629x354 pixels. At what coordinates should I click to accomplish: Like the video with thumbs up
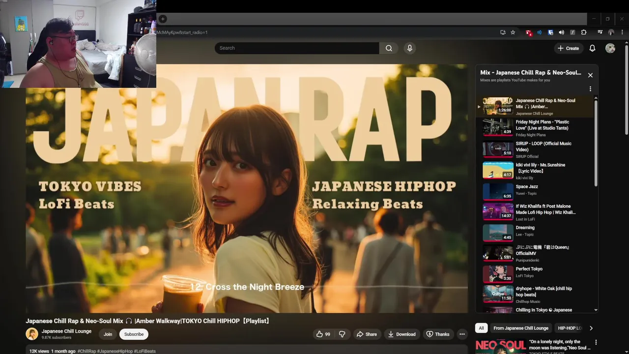[x=323, y=334]
